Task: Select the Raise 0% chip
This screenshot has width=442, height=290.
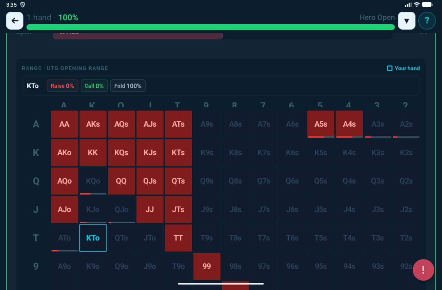Action: pyautogui.click(x=62, y=86)
